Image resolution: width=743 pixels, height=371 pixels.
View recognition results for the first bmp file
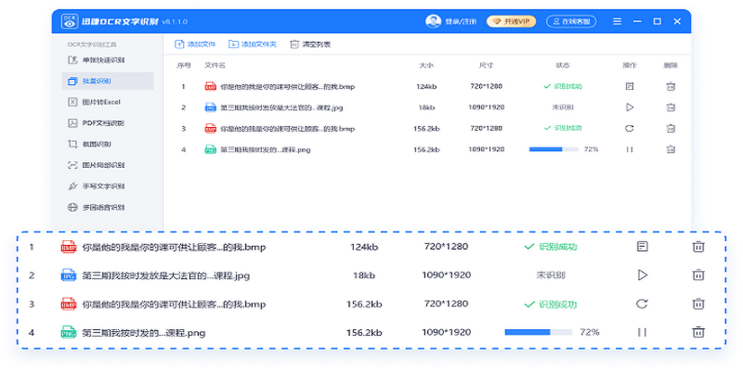pos(630,87)
